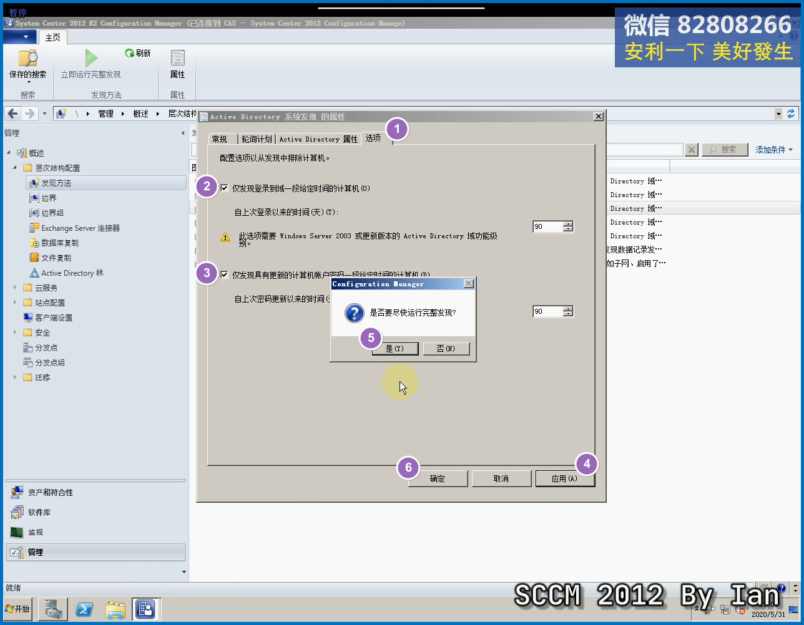Open the 资产和符合性 workspace icon
Viewport: 804px width, 625px height.
click(x=17, y=492)
